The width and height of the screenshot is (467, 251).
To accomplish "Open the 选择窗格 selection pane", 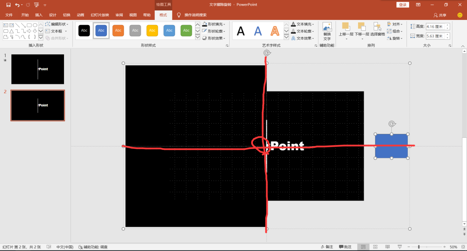I will tap(377, 29).
